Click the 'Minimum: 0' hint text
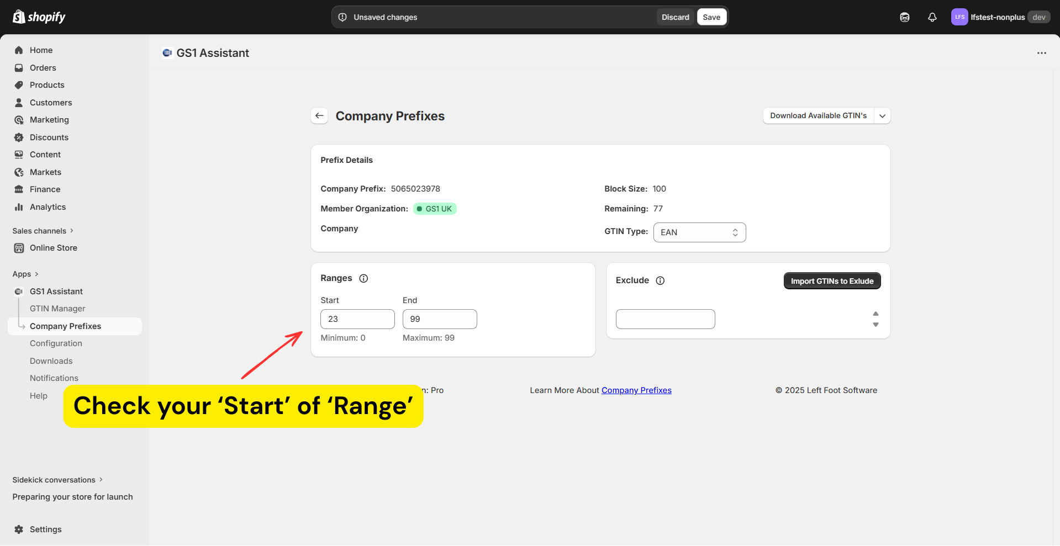The width and height of the screenshot is (1060, 546). (343, 338)
